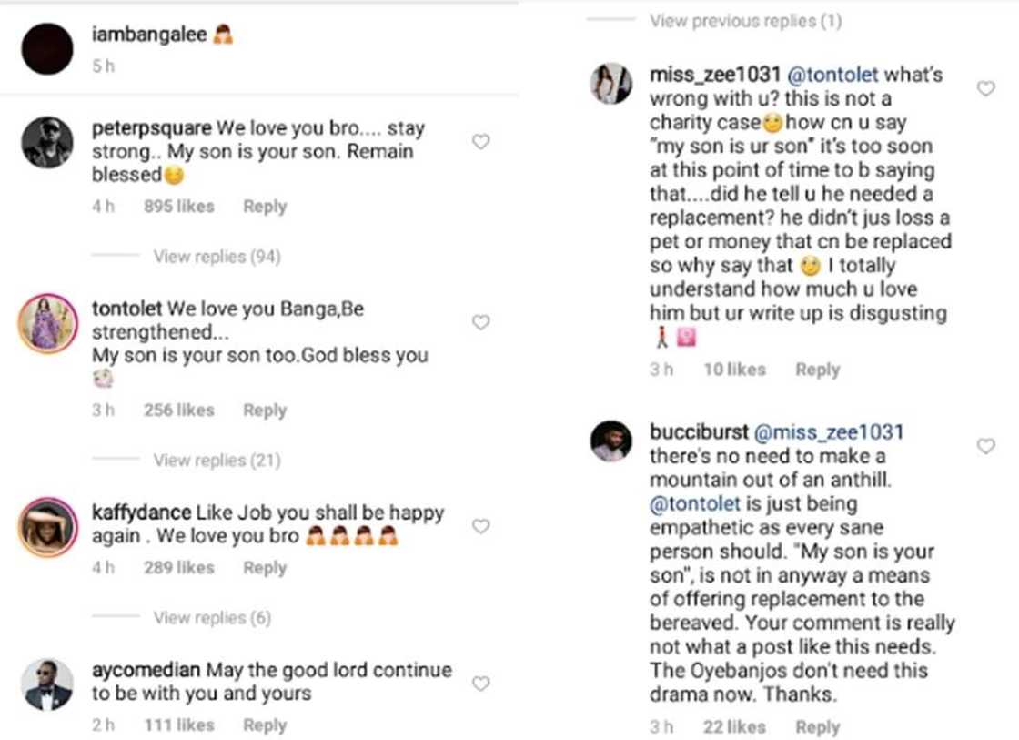Open the @miss_zee1031 mention in bucciburst's reply
Viewport: 1019px width, 740px height.
[x=829, y=432]
